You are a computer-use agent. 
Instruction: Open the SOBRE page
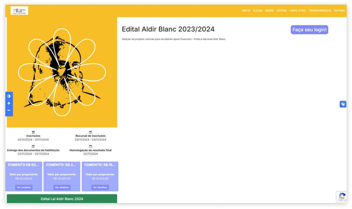click(269, 11)
